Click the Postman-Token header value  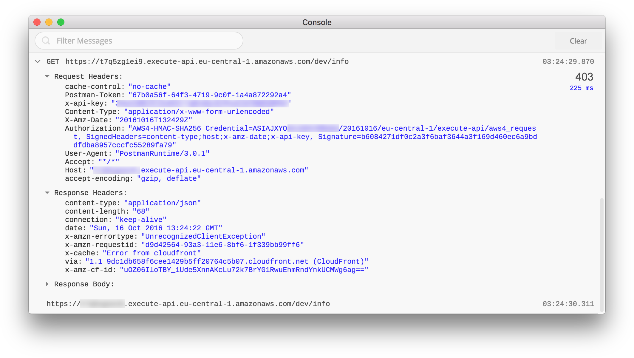click(209, 95)
